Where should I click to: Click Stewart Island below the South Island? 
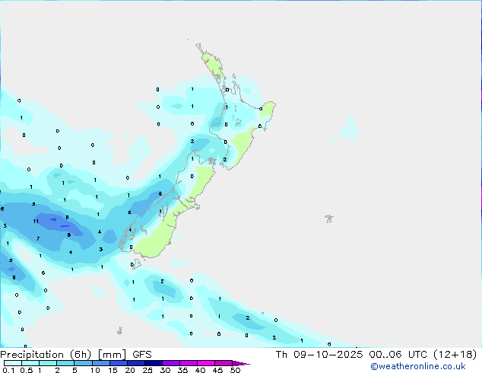coord(136,263)
